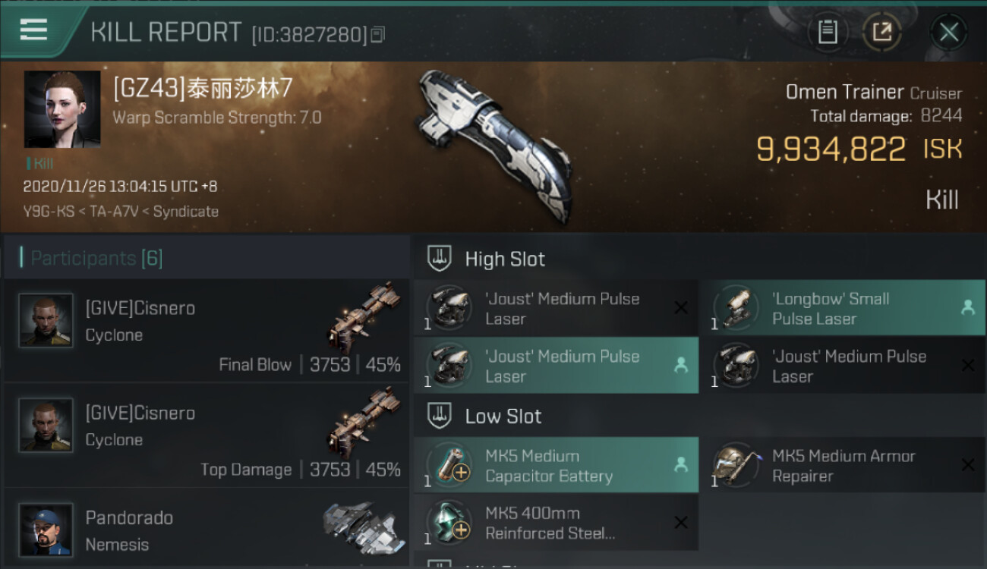The width and height of the screenshot is (987, 569).
Task: Open Pandorado's Nemesis participant entry
Action: click(x=206, y=529)
